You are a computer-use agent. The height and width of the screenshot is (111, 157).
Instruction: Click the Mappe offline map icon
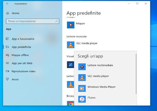7,55
